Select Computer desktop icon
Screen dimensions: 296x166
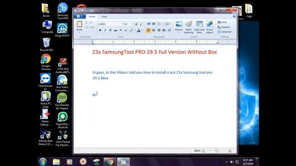(x=47, y=27)
